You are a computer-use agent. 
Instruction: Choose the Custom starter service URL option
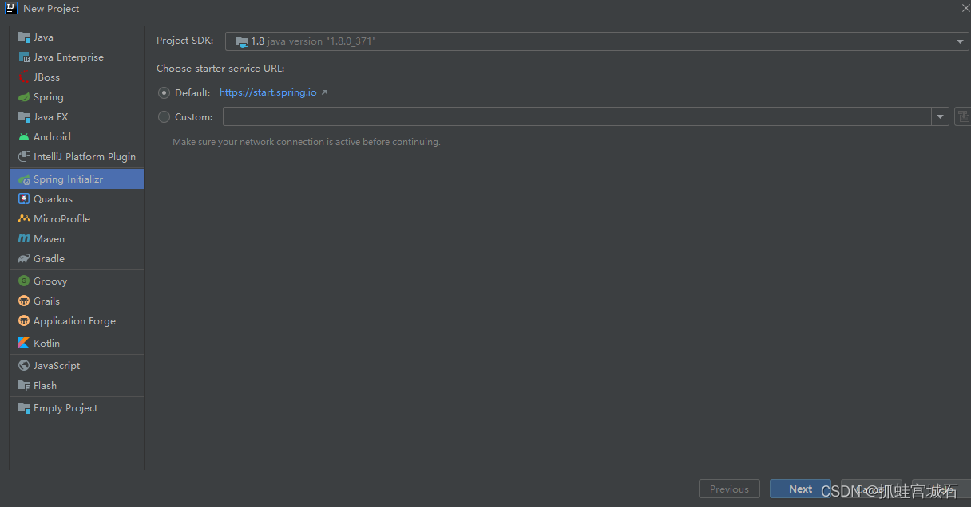coord(164,116)
